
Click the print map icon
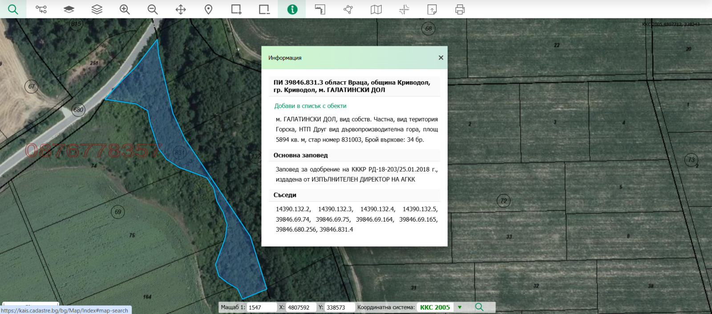460,9
